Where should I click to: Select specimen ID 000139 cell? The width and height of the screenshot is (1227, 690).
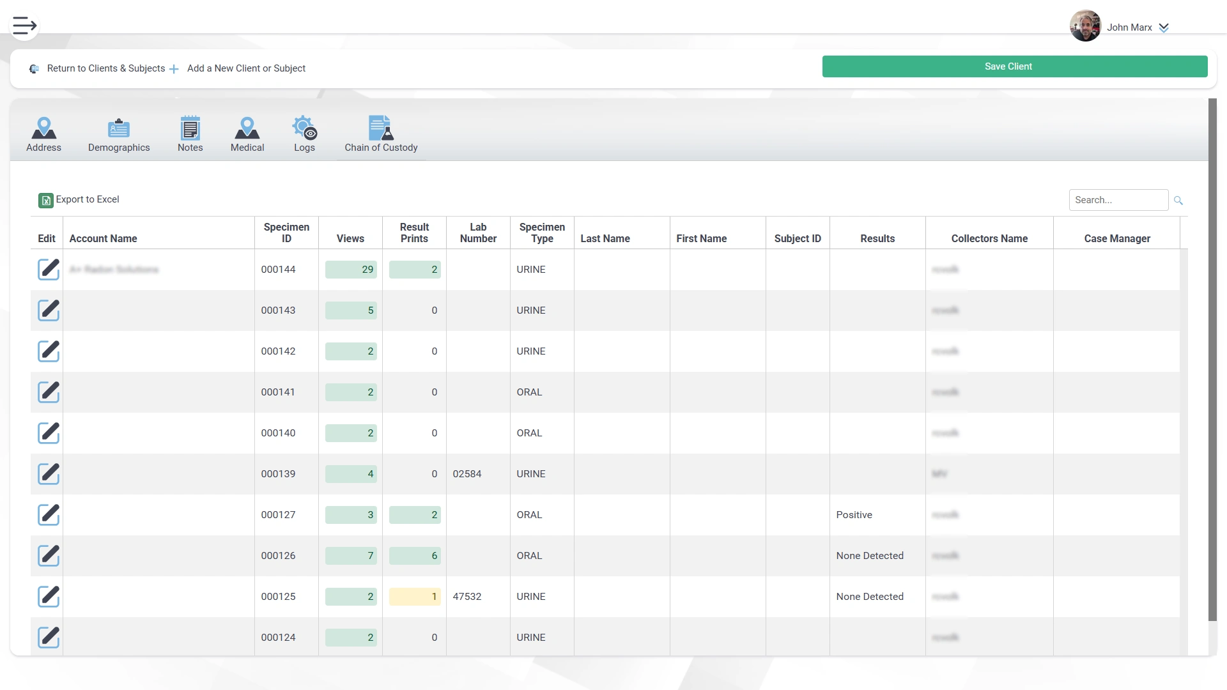[286, 474]
